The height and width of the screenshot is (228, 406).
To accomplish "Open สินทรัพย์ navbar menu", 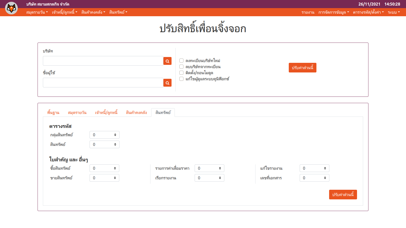I will [x=118, y=12].
